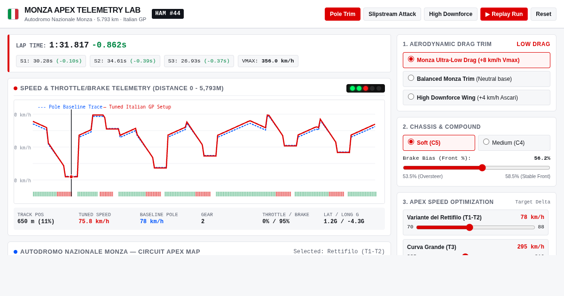Click the -0.862s lap delta

click(x=109, y=45)
